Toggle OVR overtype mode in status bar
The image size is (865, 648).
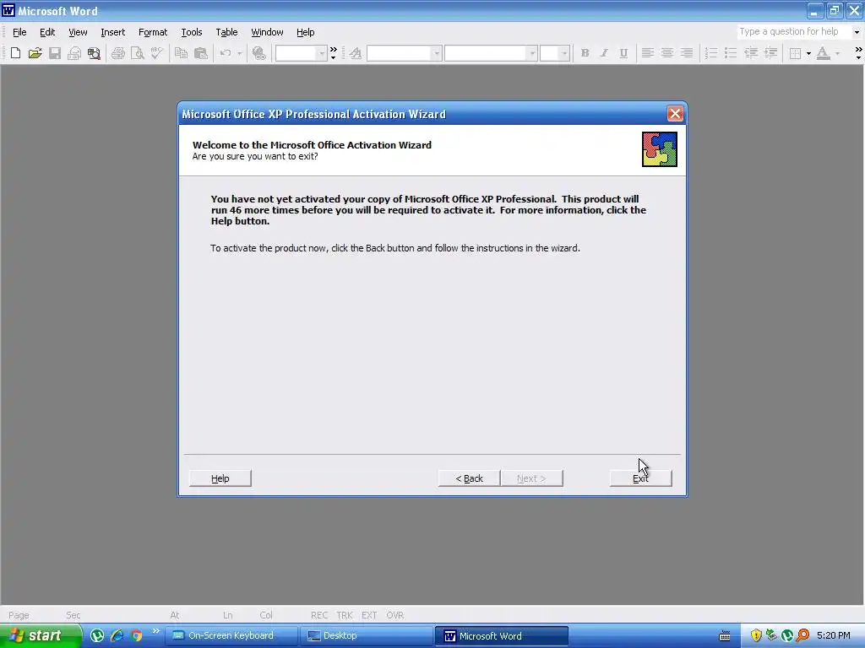tap(395, 615)
